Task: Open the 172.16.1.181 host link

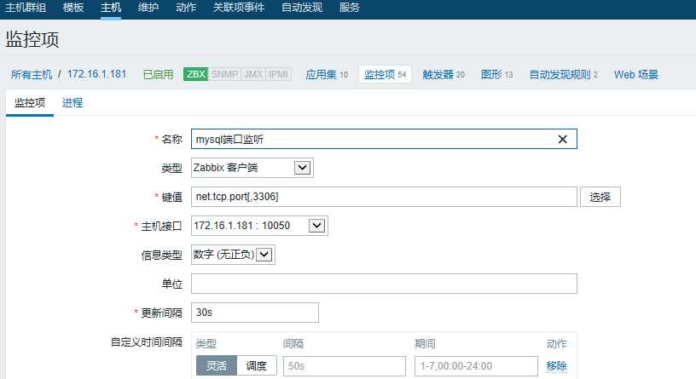Action: click(96, 74)
